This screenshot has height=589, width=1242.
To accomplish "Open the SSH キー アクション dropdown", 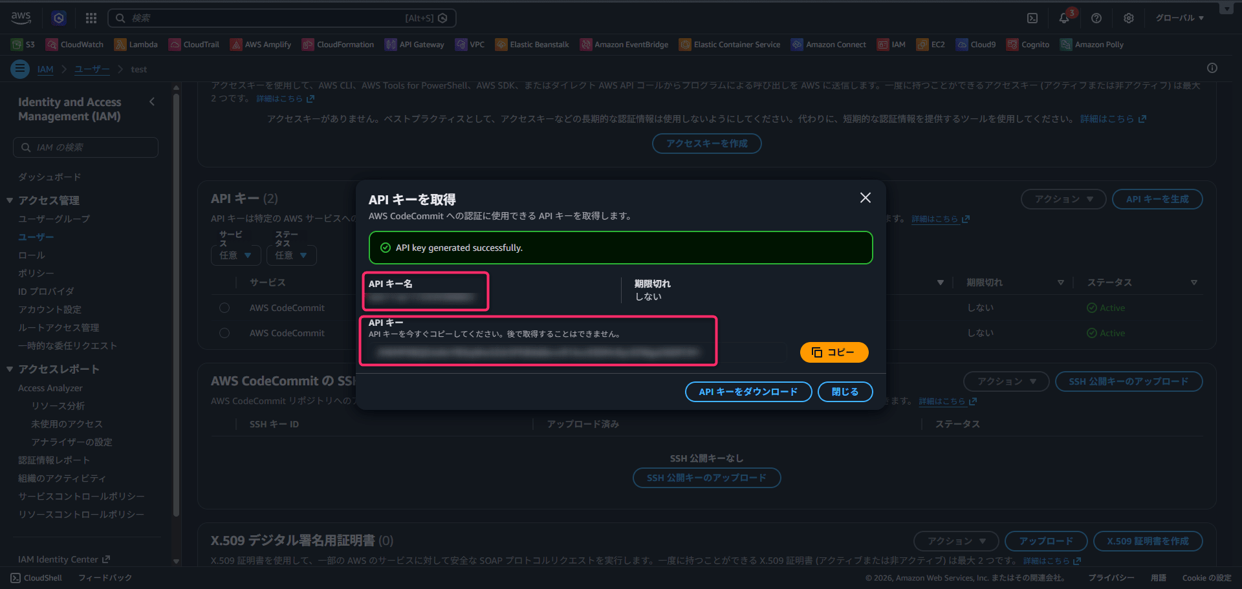I will [1007, 381].
